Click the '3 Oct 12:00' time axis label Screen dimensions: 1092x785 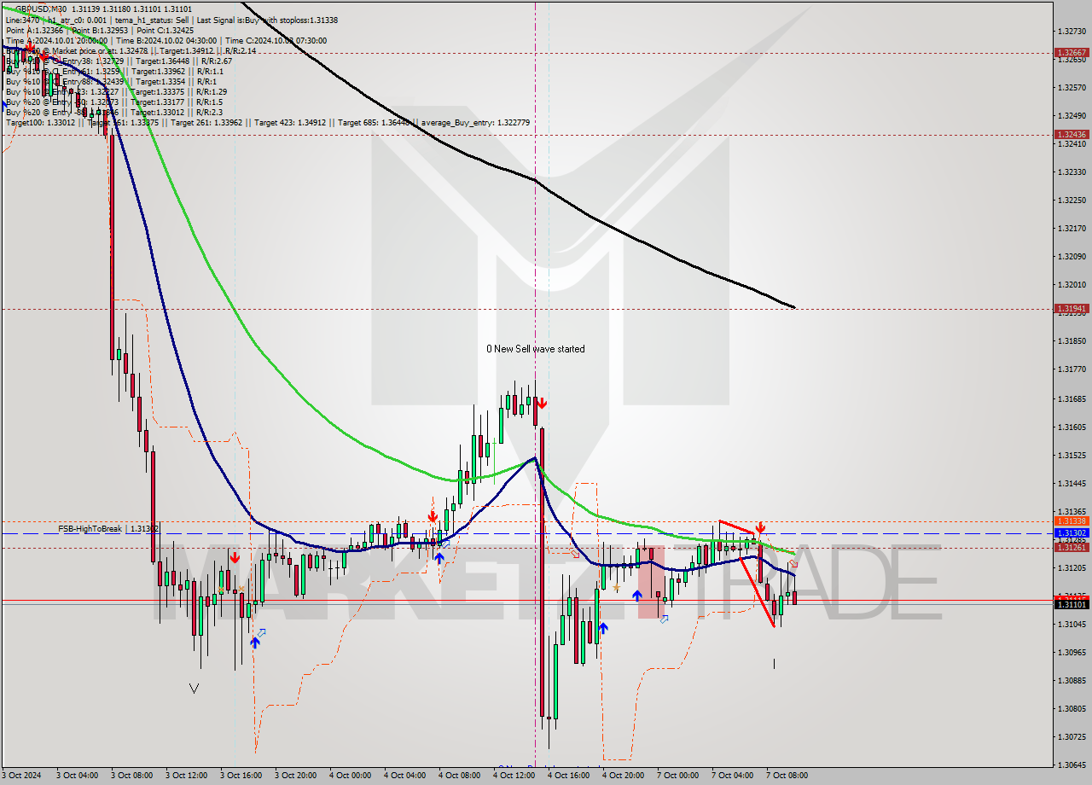(x=186, y=776)
